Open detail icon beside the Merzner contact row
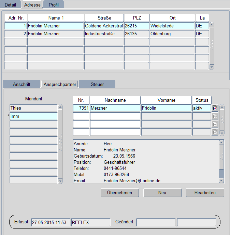The width and height of the screenshot is (230, 235). tap(215, 108)
